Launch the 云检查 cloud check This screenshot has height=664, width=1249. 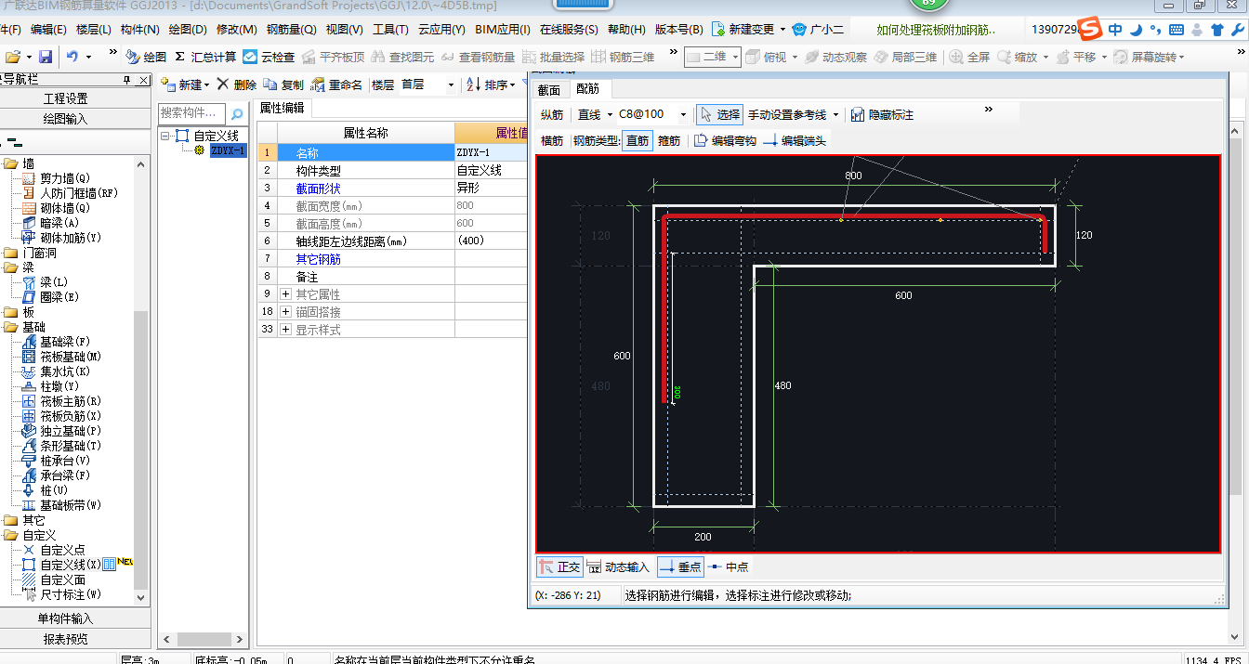pyautogui.click(x=269, y=57)
